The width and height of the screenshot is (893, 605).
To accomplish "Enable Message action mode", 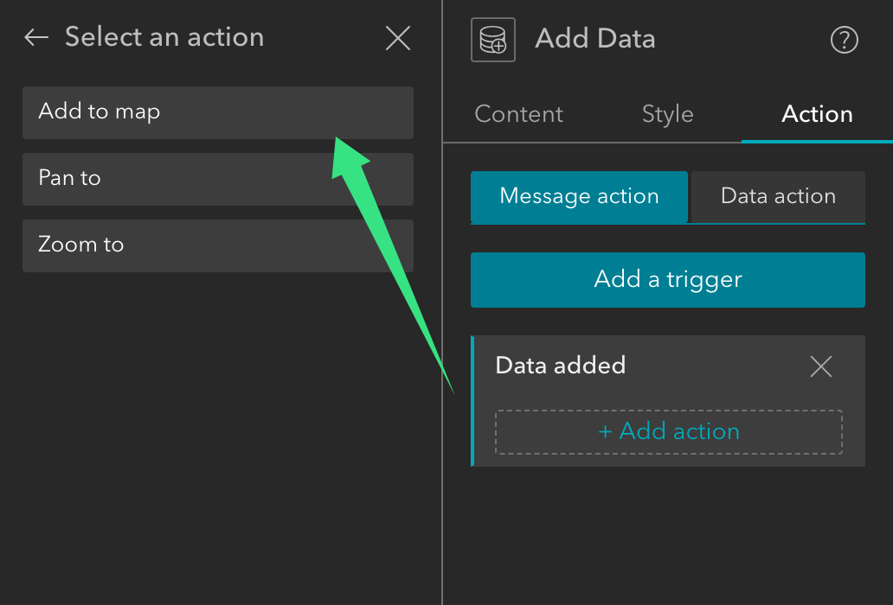I will point(579,197).
